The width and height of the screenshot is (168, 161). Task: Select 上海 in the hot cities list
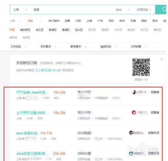(89, 21)
